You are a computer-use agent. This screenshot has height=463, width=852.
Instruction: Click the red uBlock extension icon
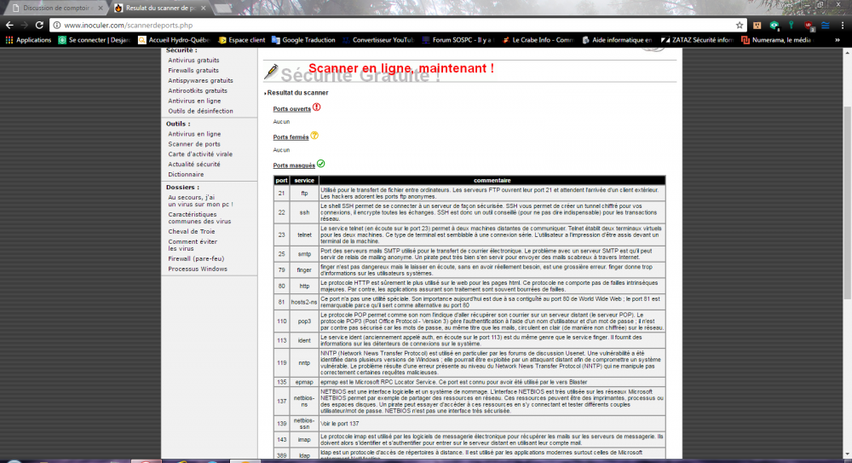coord(809,25)
